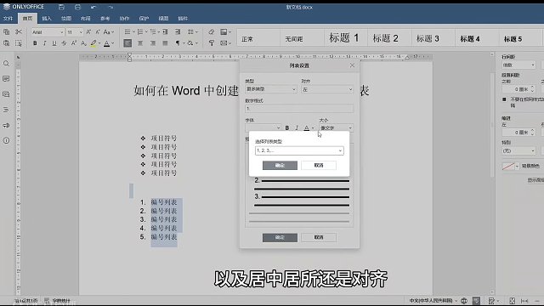Align paragraph left
The width and height of the screenshot is (544, 306).
(x=127, y=43)
